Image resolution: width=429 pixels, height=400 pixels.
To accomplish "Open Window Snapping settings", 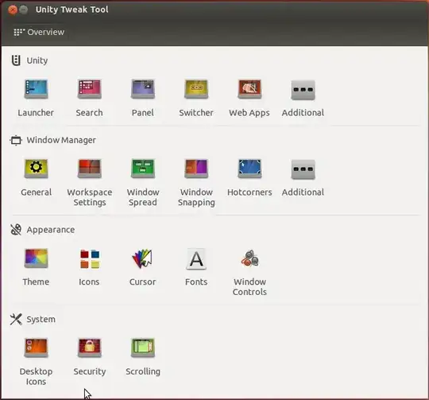I will point(196,182).
